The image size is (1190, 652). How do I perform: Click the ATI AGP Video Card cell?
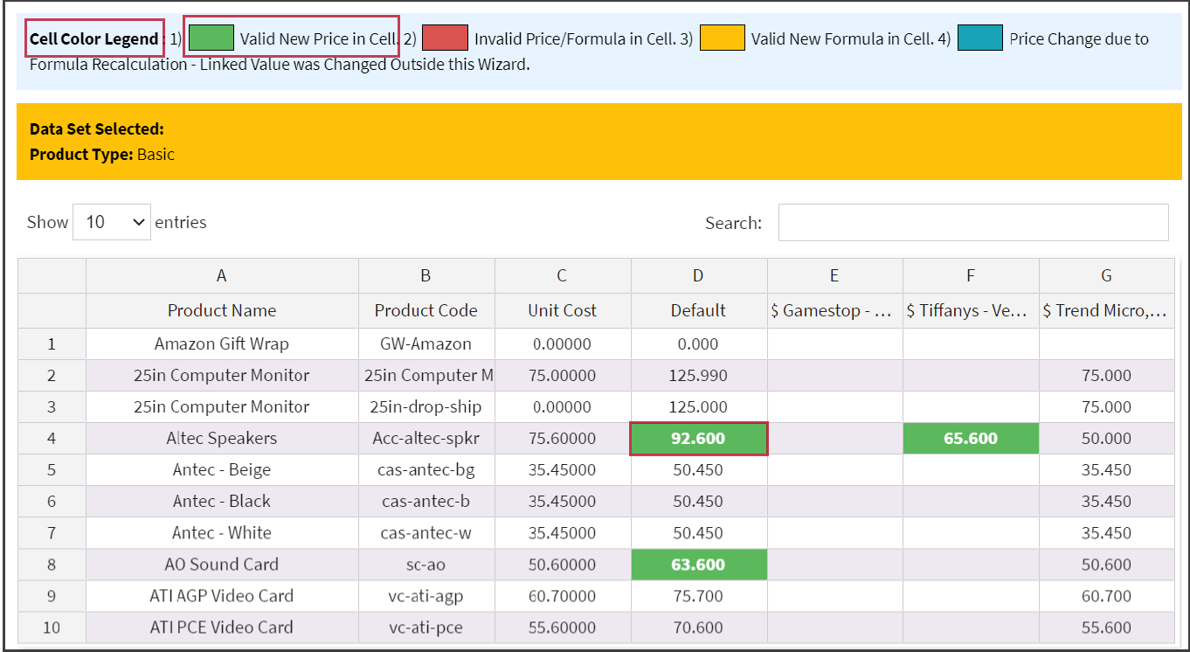pos(222,596)
